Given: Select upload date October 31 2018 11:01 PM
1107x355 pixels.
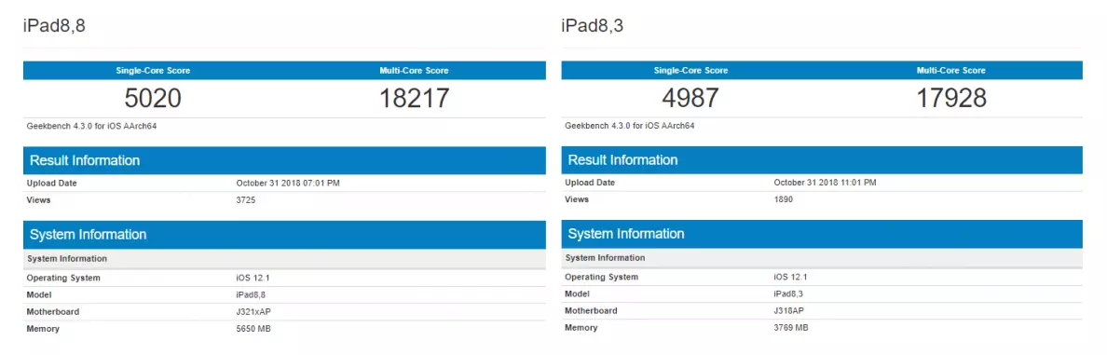Looking at the screenshot, I should pos(826,183).
